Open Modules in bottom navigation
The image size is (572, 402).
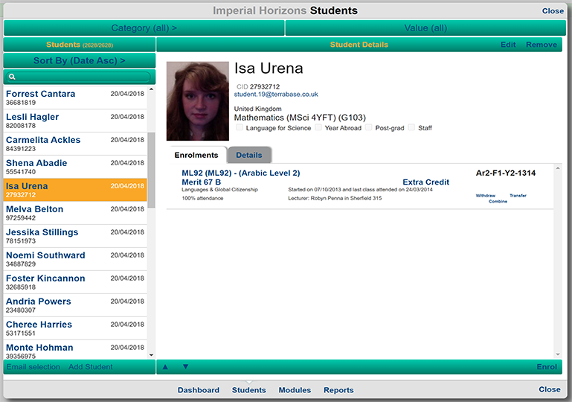pyautogui.click(x=295, y=390)
